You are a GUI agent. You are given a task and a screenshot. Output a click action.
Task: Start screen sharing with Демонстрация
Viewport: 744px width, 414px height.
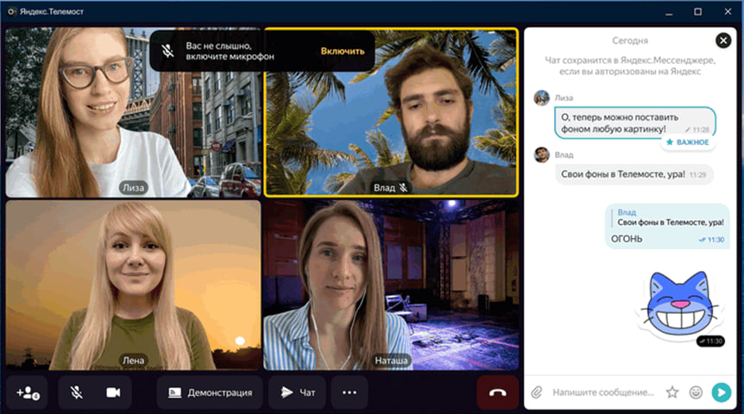click(210, 392)
